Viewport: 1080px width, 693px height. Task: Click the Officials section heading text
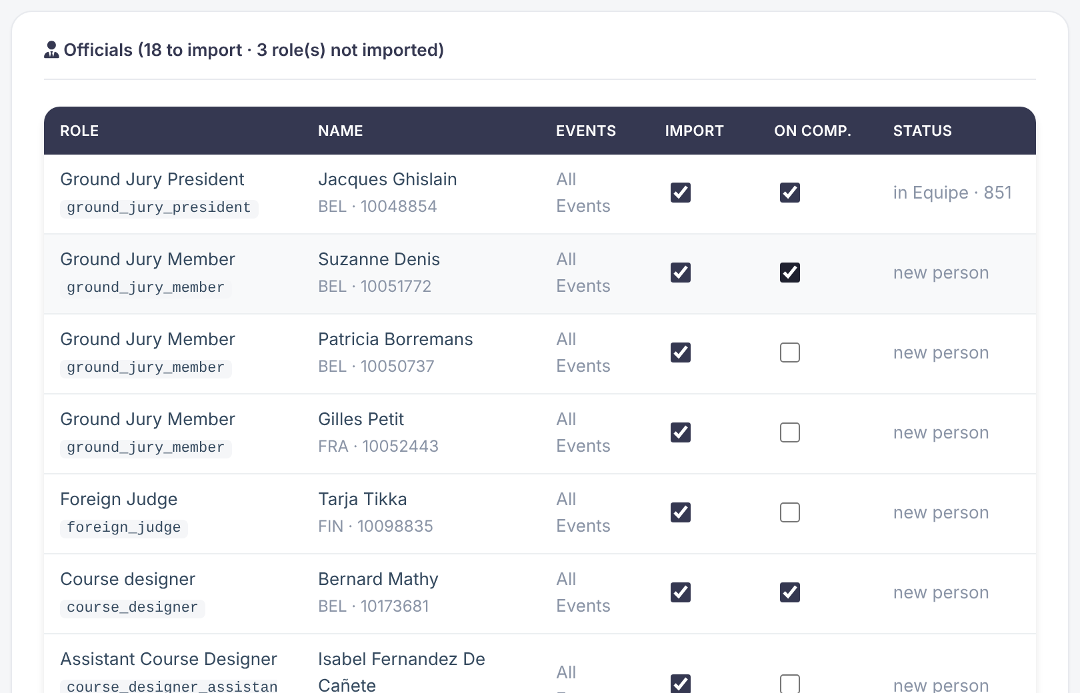(253, 50)
